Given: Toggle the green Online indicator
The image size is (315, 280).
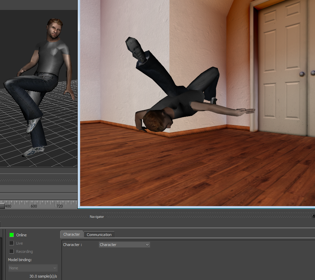Looking at the screenshot, I should click(x=12, y=235).
